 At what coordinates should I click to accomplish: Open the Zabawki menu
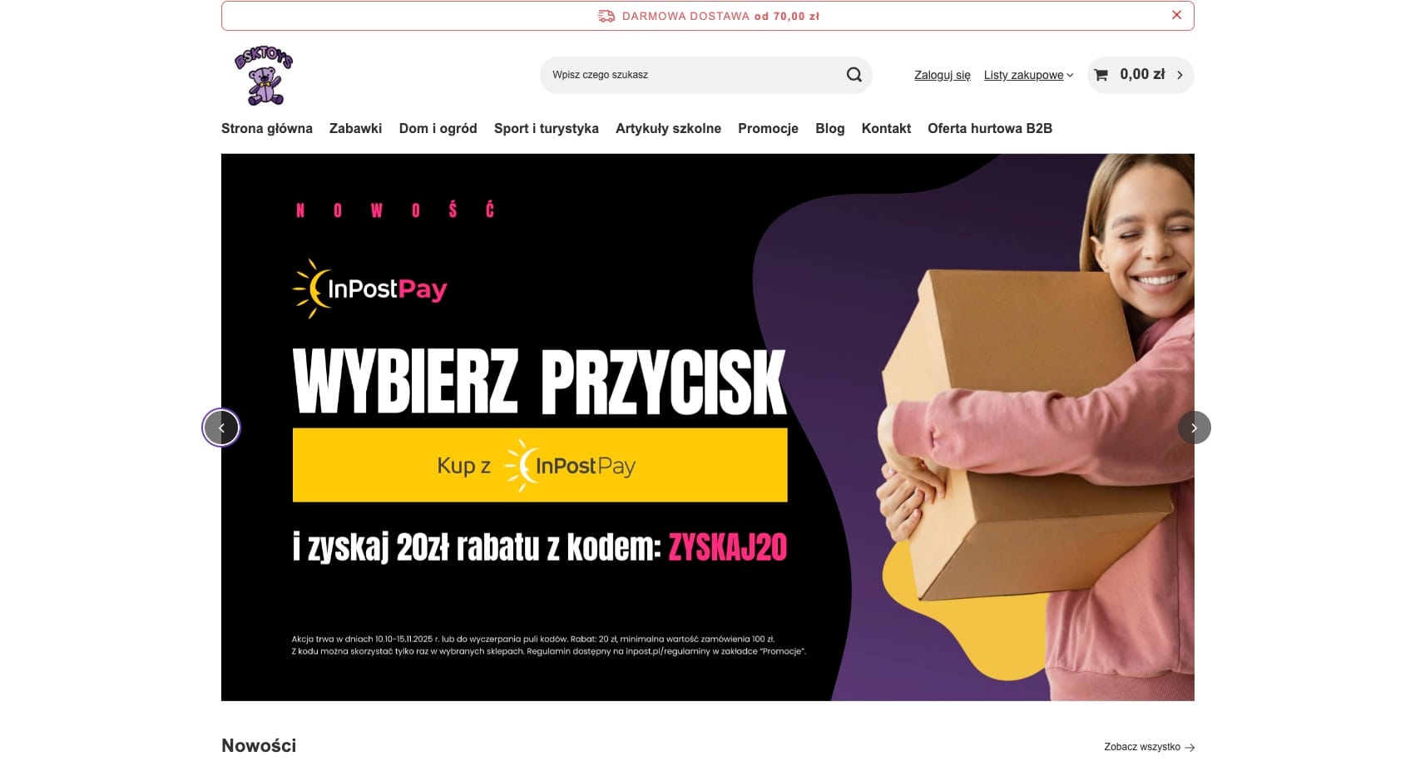[x=355, y=128]
